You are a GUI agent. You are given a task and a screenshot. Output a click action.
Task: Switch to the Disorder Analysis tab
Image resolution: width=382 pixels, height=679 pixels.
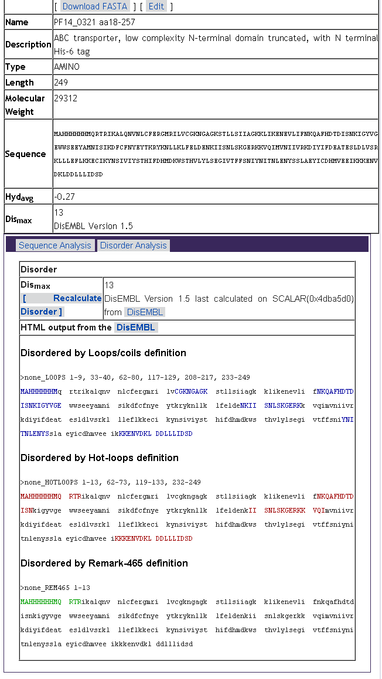coord(134,245)
